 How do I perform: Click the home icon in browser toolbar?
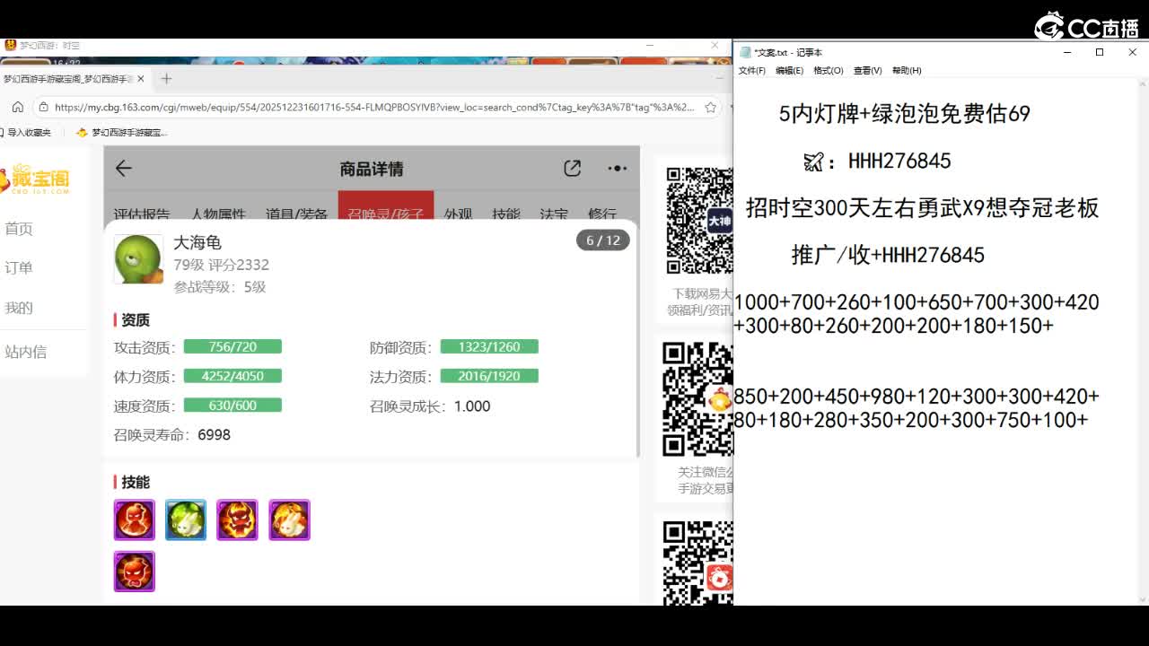point(17,106)
